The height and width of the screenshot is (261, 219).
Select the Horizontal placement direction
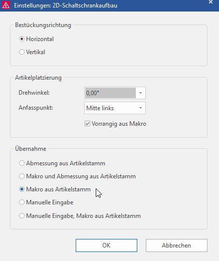tap(22, 39)
